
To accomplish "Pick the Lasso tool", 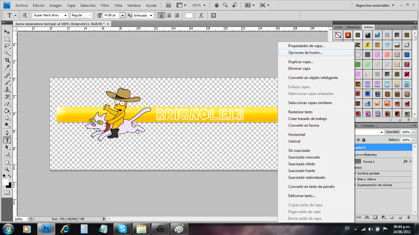I will (7, 46).
